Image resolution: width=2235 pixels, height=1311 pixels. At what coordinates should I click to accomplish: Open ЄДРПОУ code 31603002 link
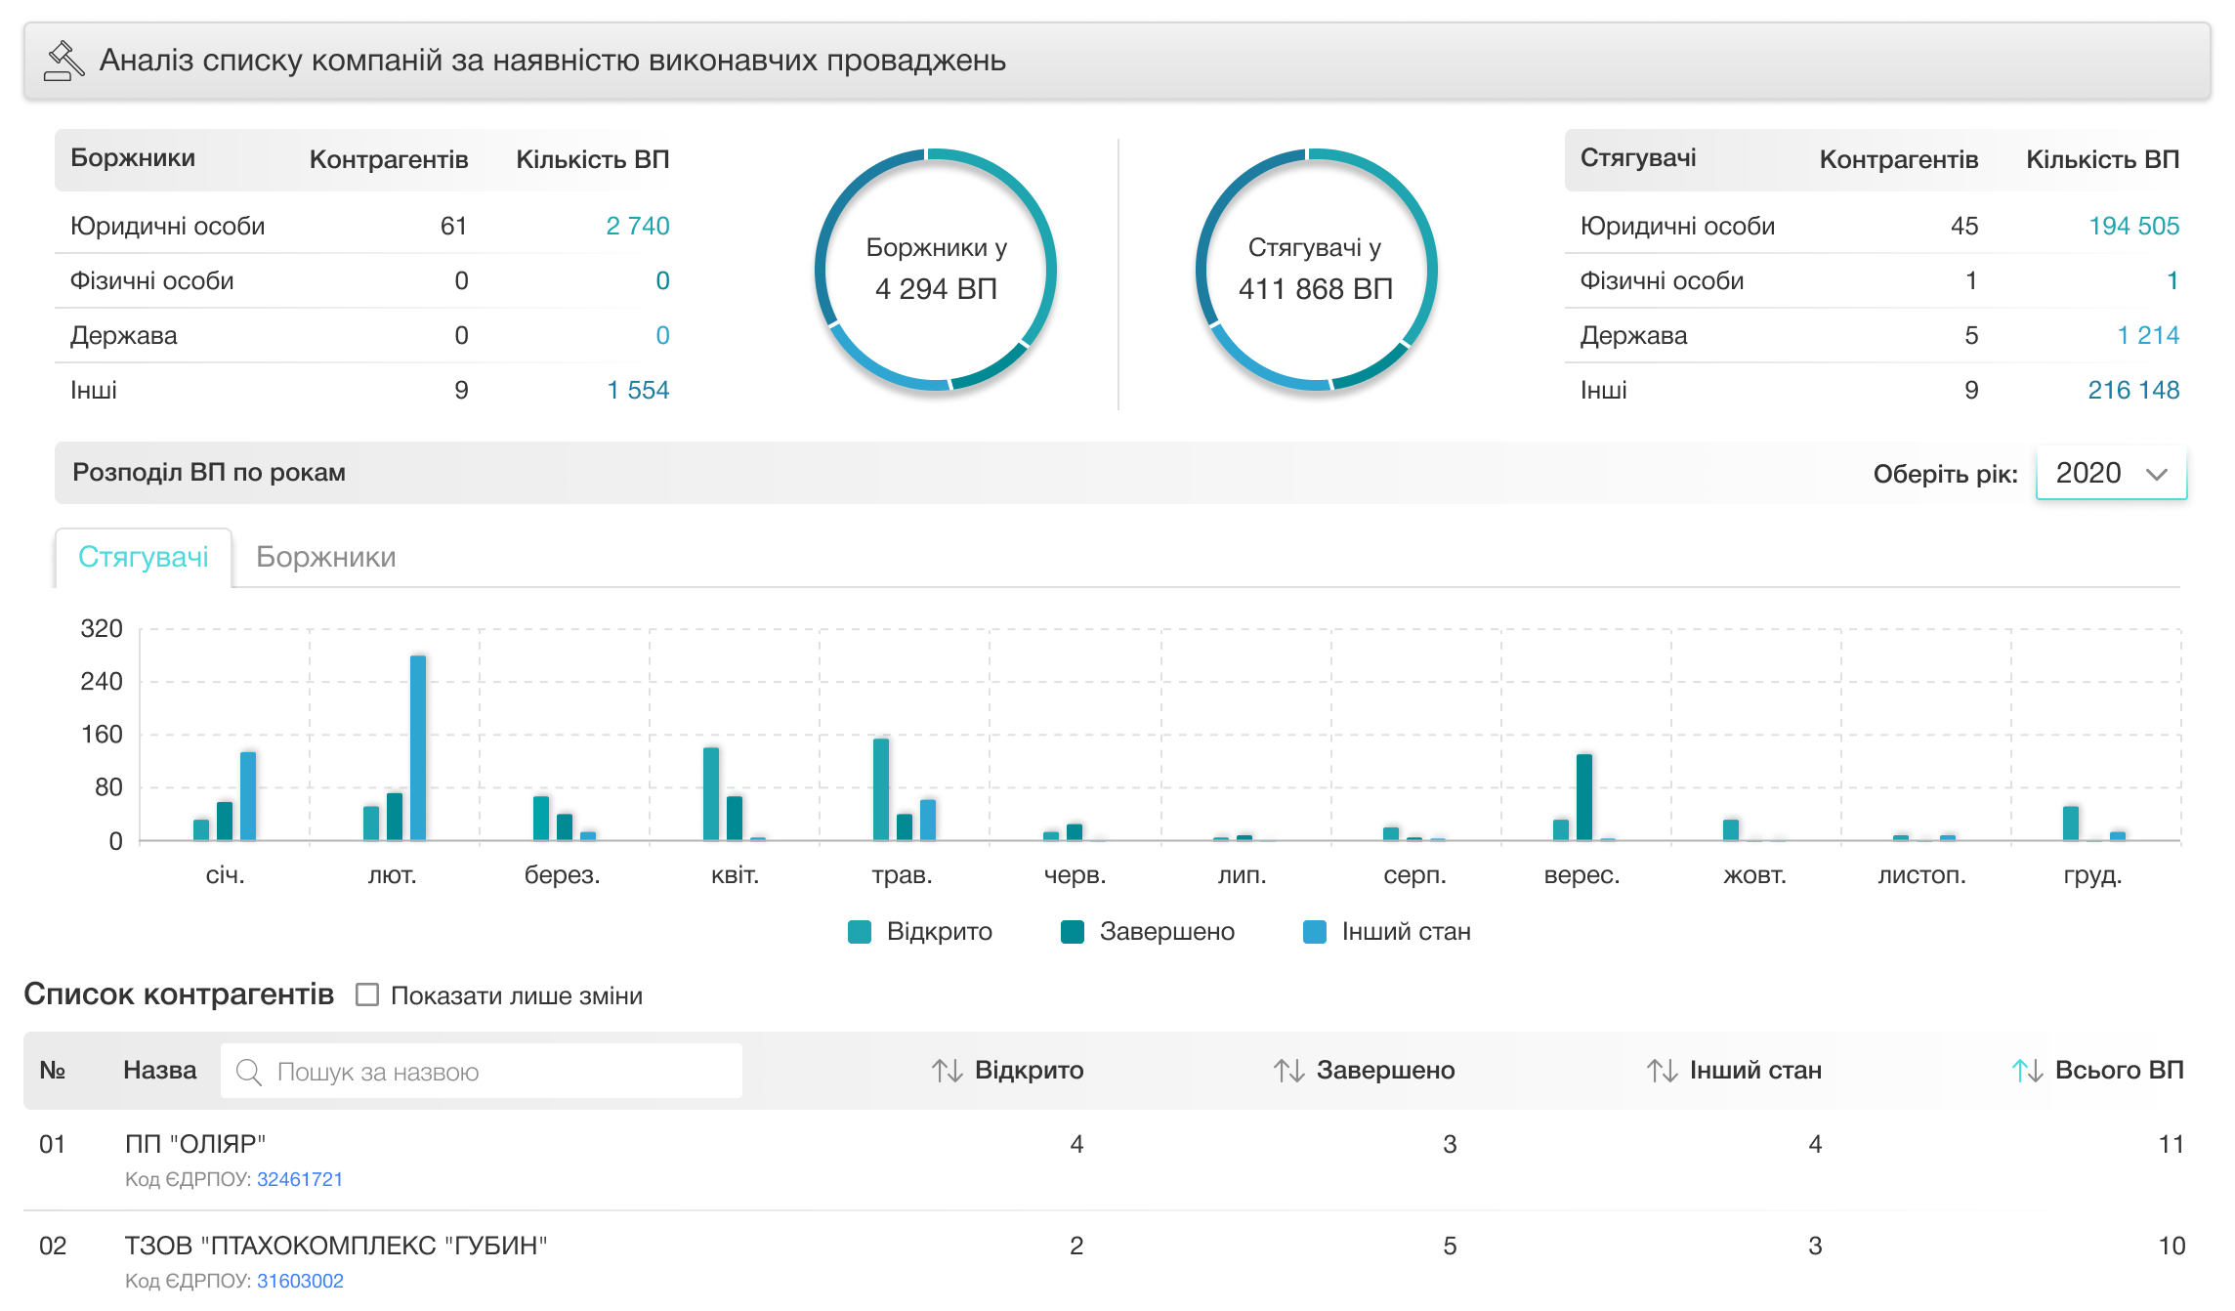[x=299, y=1281]
